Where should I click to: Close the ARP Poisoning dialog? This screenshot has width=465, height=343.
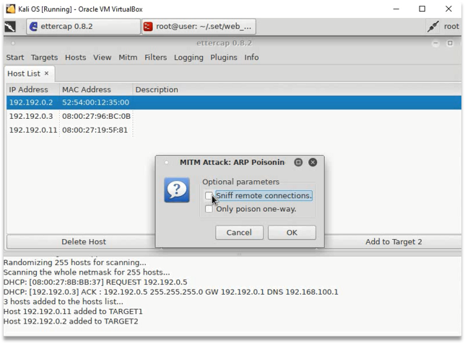click(313, 162)
